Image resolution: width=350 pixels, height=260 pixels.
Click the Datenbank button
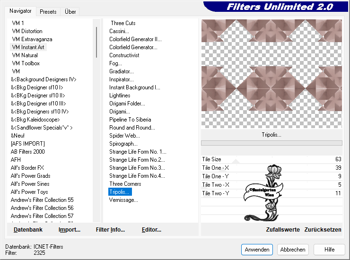(x=28, y=230)
